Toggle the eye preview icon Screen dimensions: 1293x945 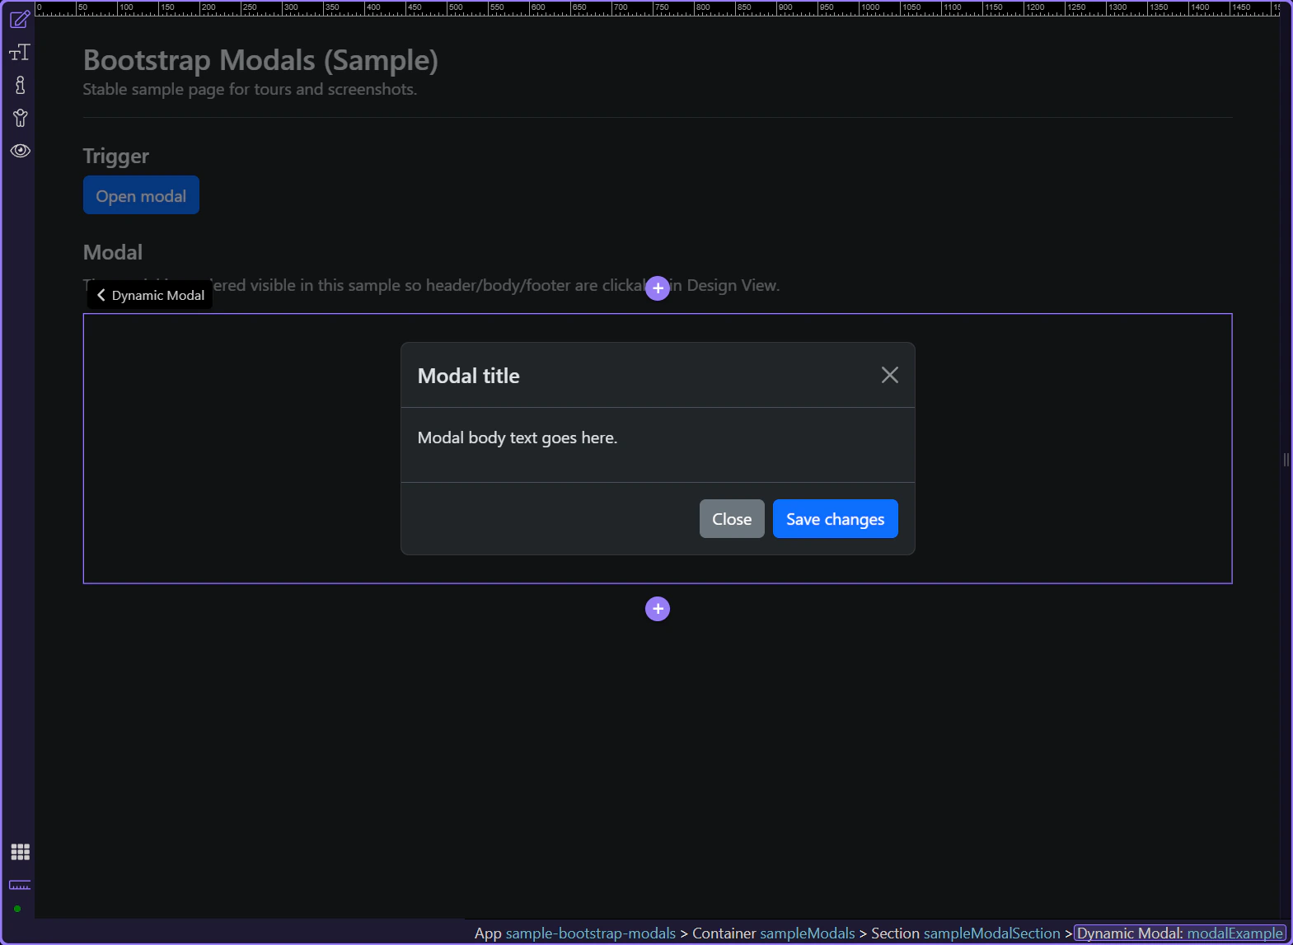[x=20, y=151]
